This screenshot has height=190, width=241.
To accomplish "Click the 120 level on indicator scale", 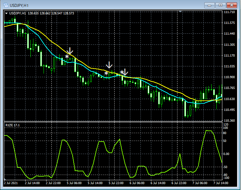I will [226, 125].
